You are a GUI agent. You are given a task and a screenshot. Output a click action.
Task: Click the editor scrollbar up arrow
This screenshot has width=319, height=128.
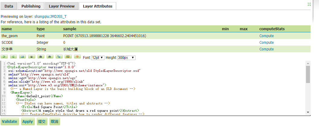point(308,63)
